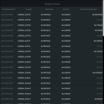Screen dimensions: 104x104
Task: Select the date 4/3/2024, 22.36.51
Action: point(24,78)
